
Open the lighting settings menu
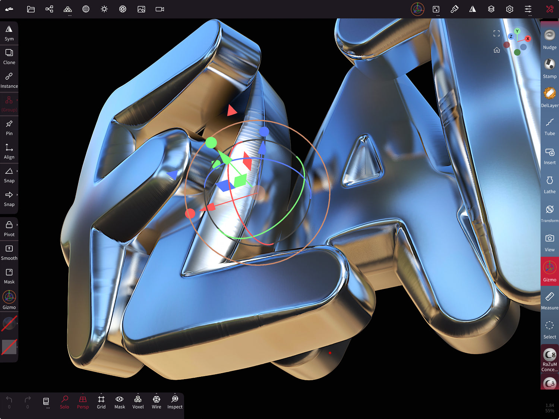pyautogui.click(x=104, y=9)
